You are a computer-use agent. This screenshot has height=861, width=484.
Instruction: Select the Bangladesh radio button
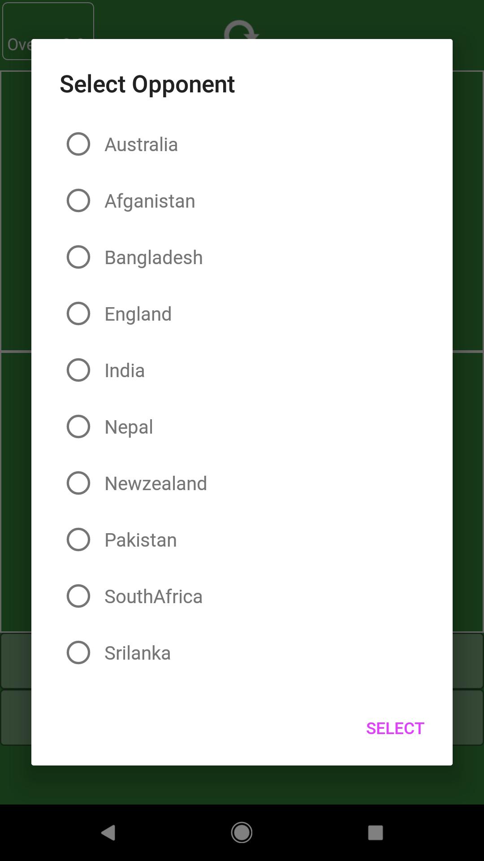point(78,257)
